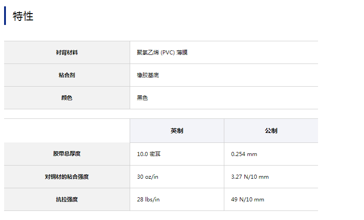Click the 橡胶基底 value cell
The width and height of the screenshot is (364, 220).
pyautogui.click(x=148, y=75)
